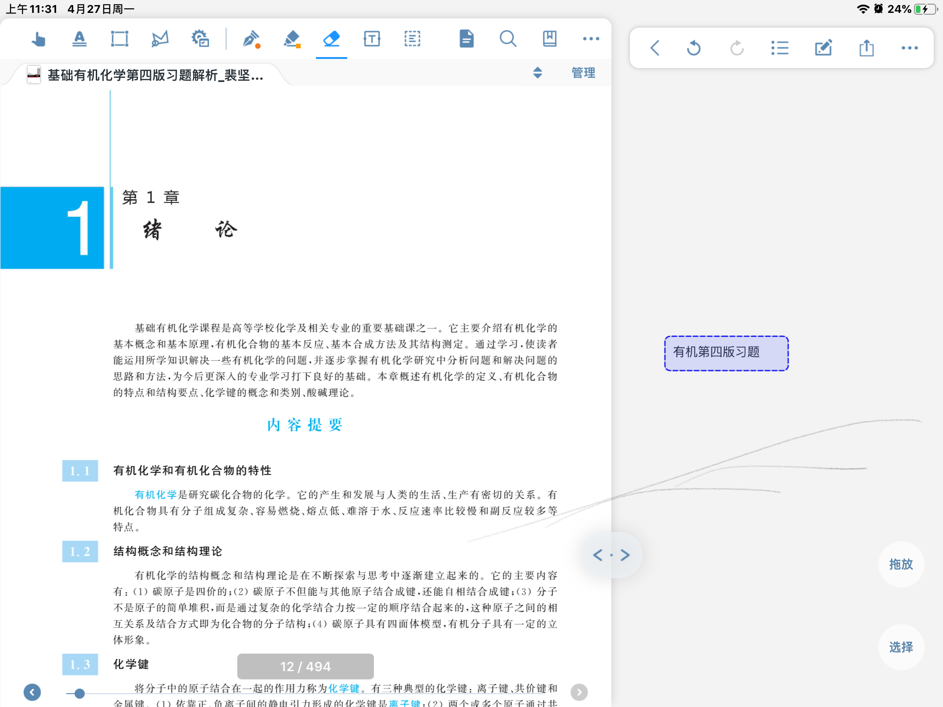Select the hand pointer tool
The width and height of the screenshot is (943, 707).
point(39,39)
